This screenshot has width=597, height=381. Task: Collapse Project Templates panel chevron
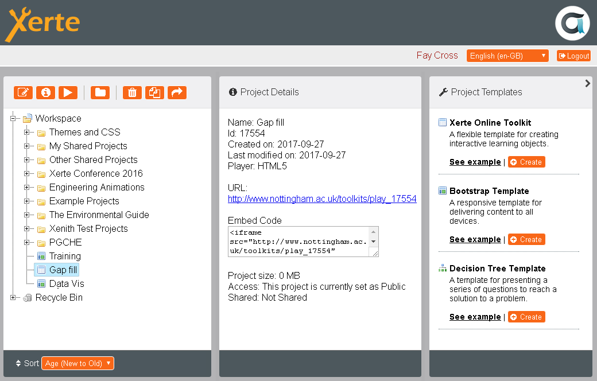pos(587,83)
